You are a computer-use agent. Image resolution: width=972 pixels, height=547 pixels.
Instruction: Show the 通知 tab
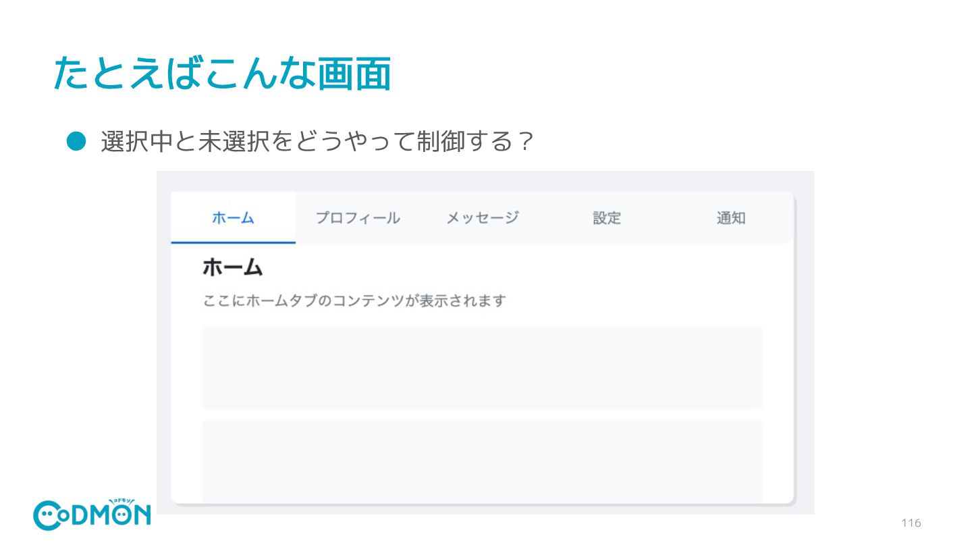coord(730,217)
